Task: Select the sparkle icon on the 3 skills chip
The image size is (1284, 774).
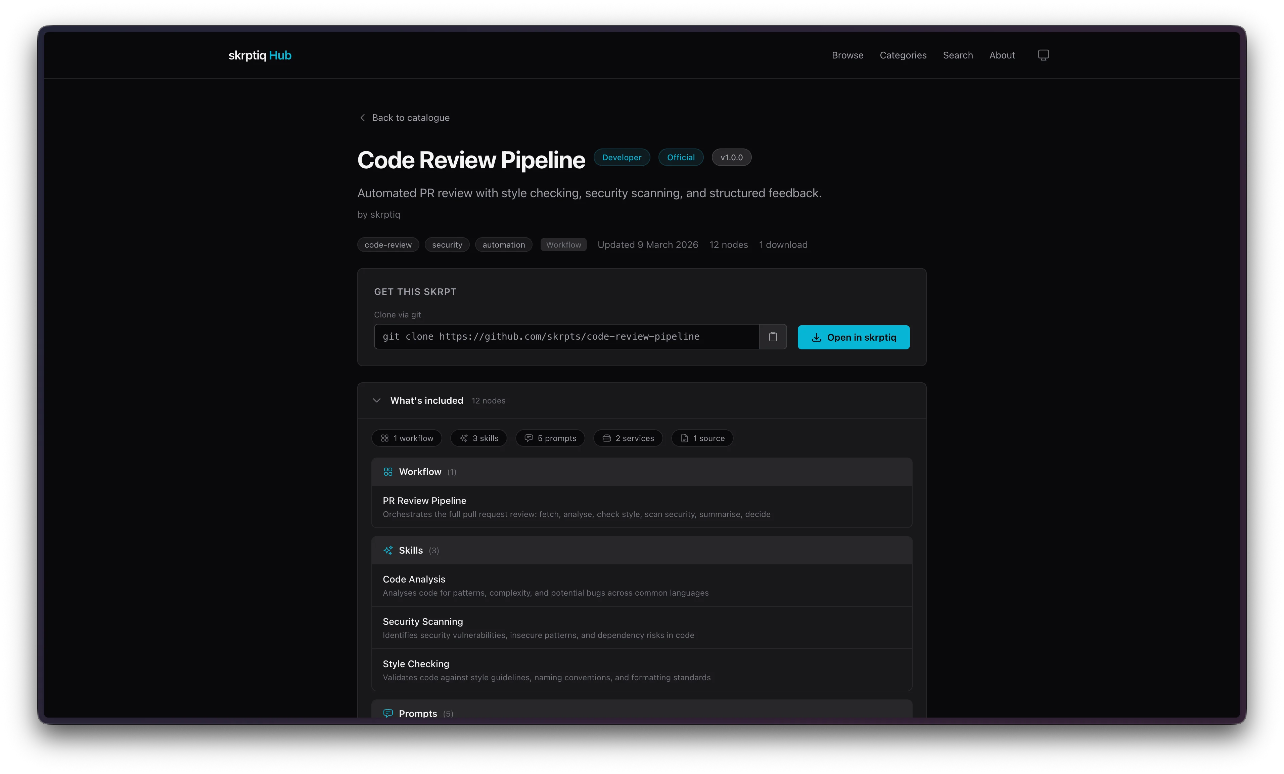Action: tap(464, 438)
